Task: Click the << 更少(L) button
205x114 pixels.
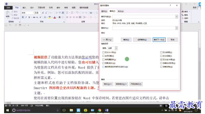Action: click(x=107, y=40)
